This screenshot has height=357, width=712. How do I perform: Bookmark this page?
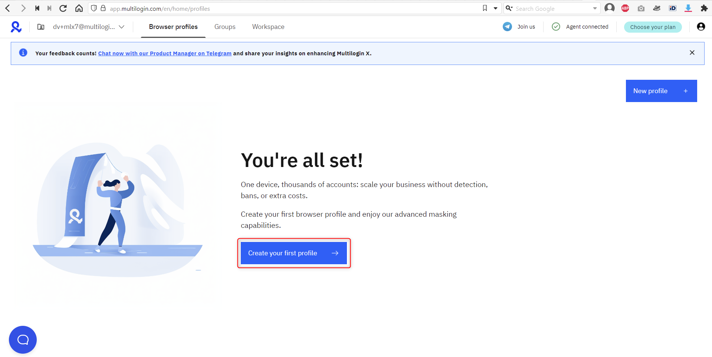485,8
